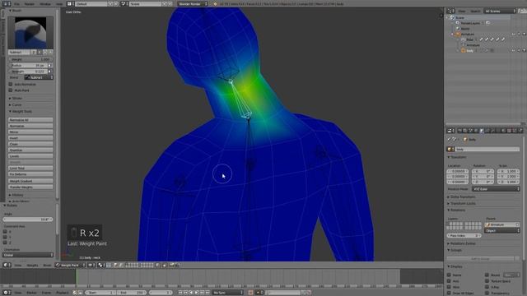527x296 pixels.
Task: Adjust the brush Weight slider
Action: tap(30, 59)
